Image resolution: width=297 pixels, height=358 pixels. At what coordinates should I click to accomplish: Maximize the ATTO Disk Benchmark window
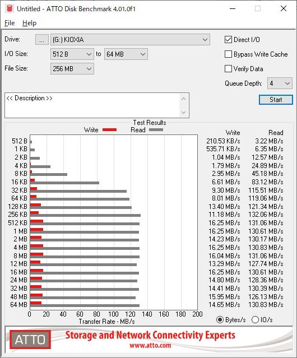click(258, 8)
